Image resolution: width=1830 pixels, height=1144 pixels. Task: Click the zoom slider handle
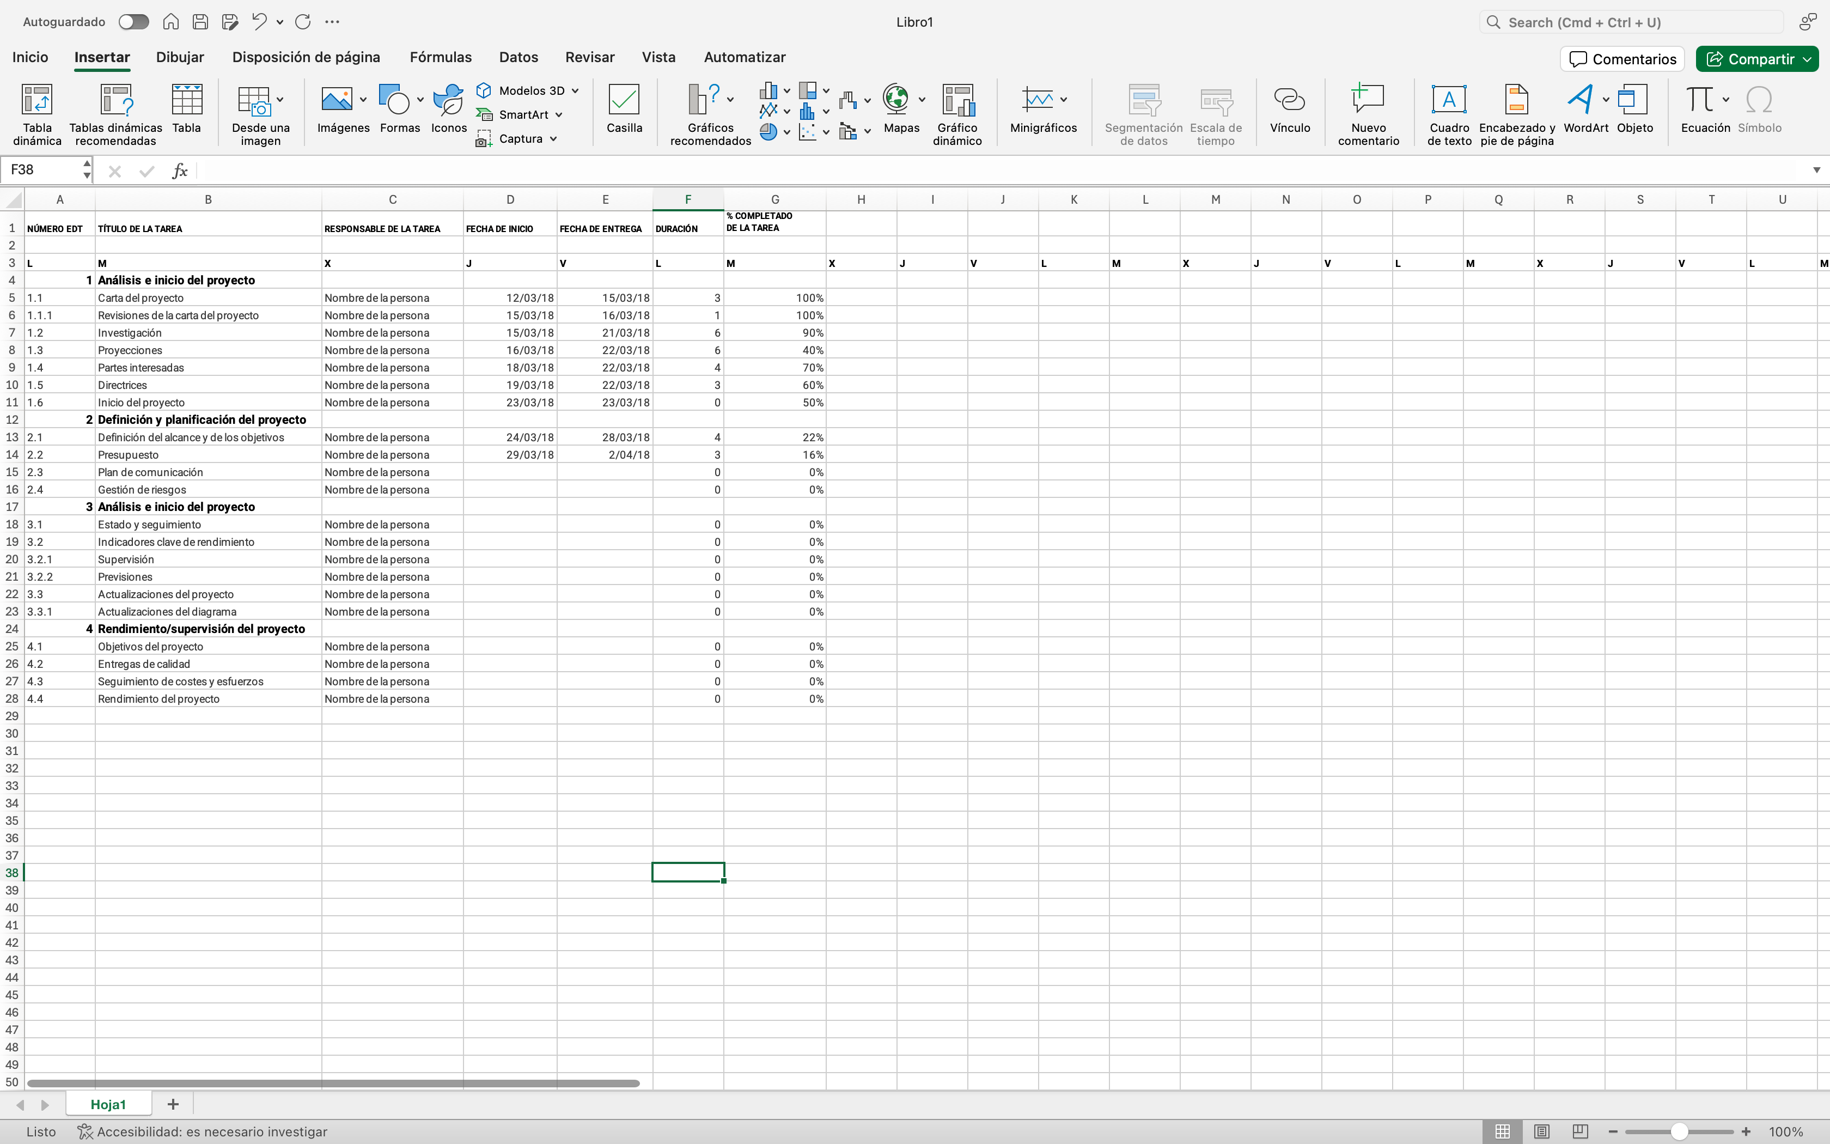(1680, 1131)
